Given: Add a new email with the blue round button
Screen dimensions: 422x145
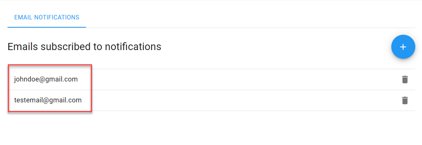Looking at the screenshot, I should [403, 47].
